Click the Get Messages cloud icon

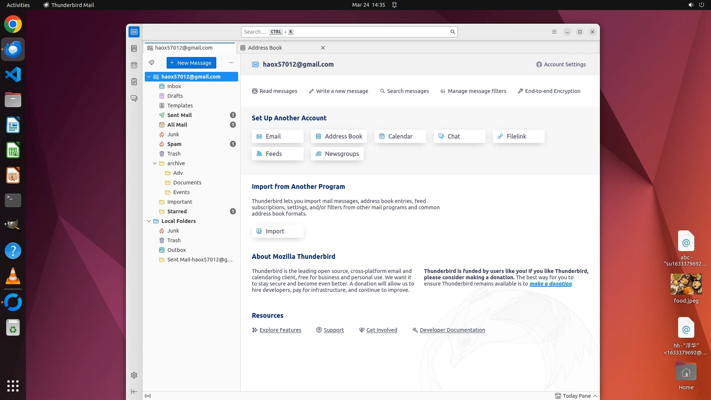151,63
